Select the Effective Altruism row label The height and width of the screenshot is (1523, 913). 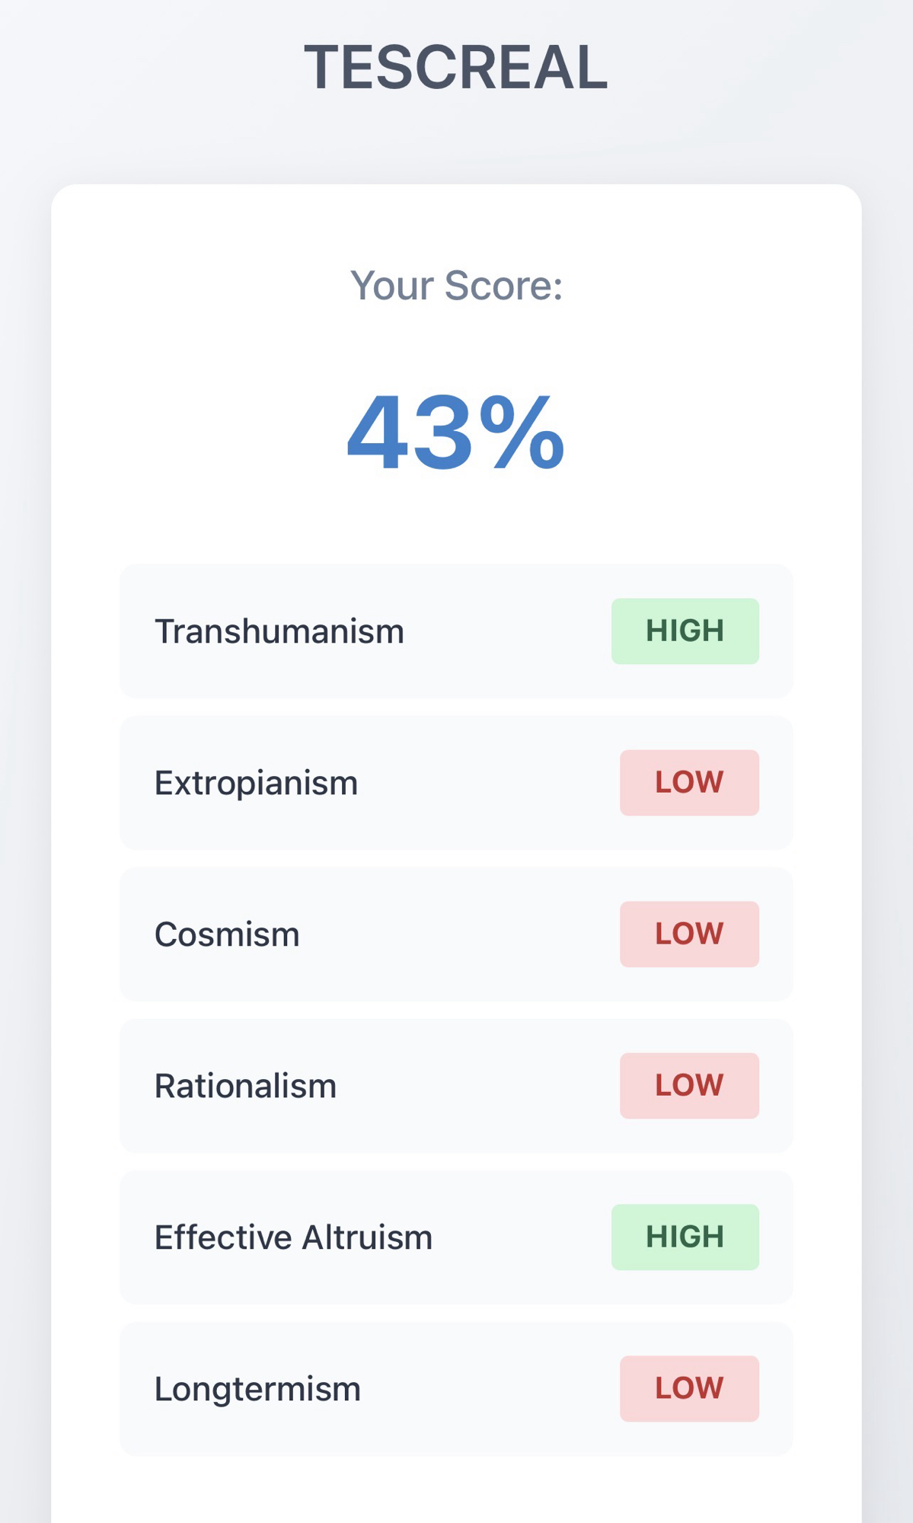(293, 1237)
